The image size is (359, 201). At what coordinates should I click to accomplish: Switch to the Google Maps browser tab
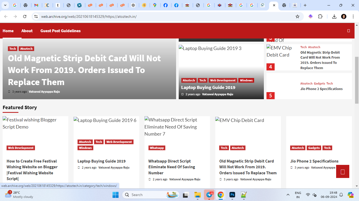coord(155,5)
